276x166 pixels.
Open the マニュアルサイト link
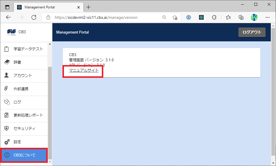point(84,70)
